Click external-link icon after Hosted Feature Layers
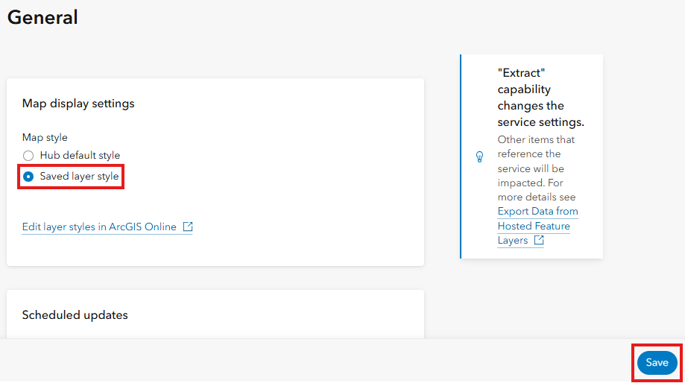This screenshot has width=685, height=383. (538, 241)
